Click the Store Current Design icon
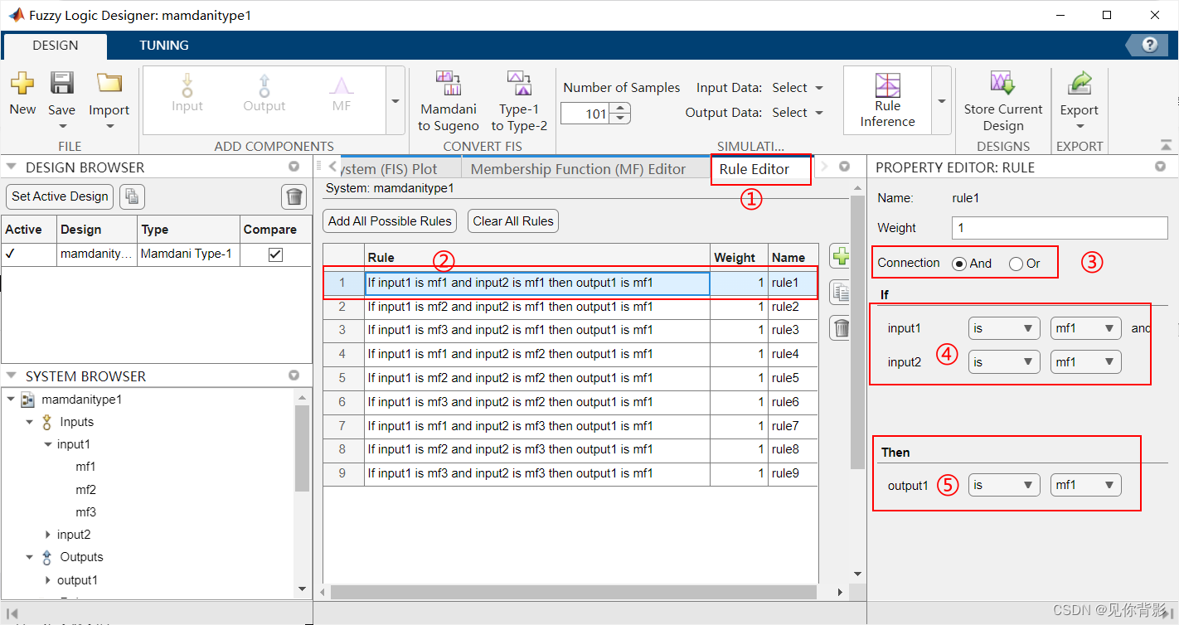Screen dimensions: 1179x625 pos(1003,83)
